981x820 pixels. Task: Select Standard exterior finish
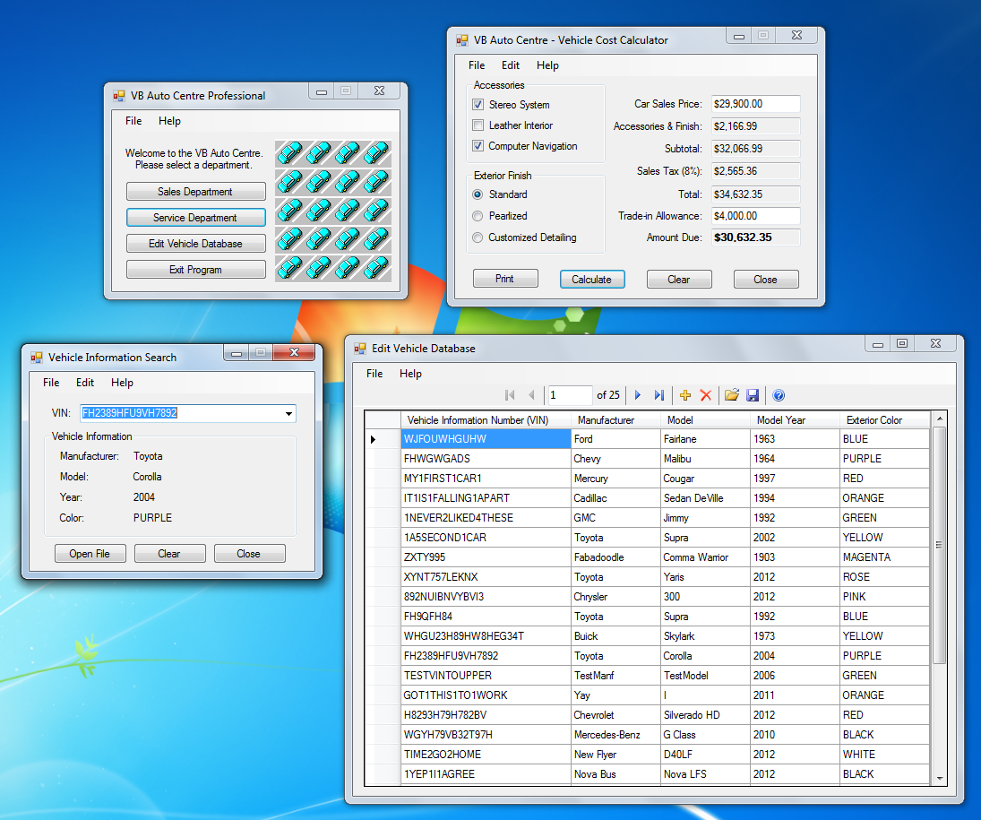click(478, 194)
